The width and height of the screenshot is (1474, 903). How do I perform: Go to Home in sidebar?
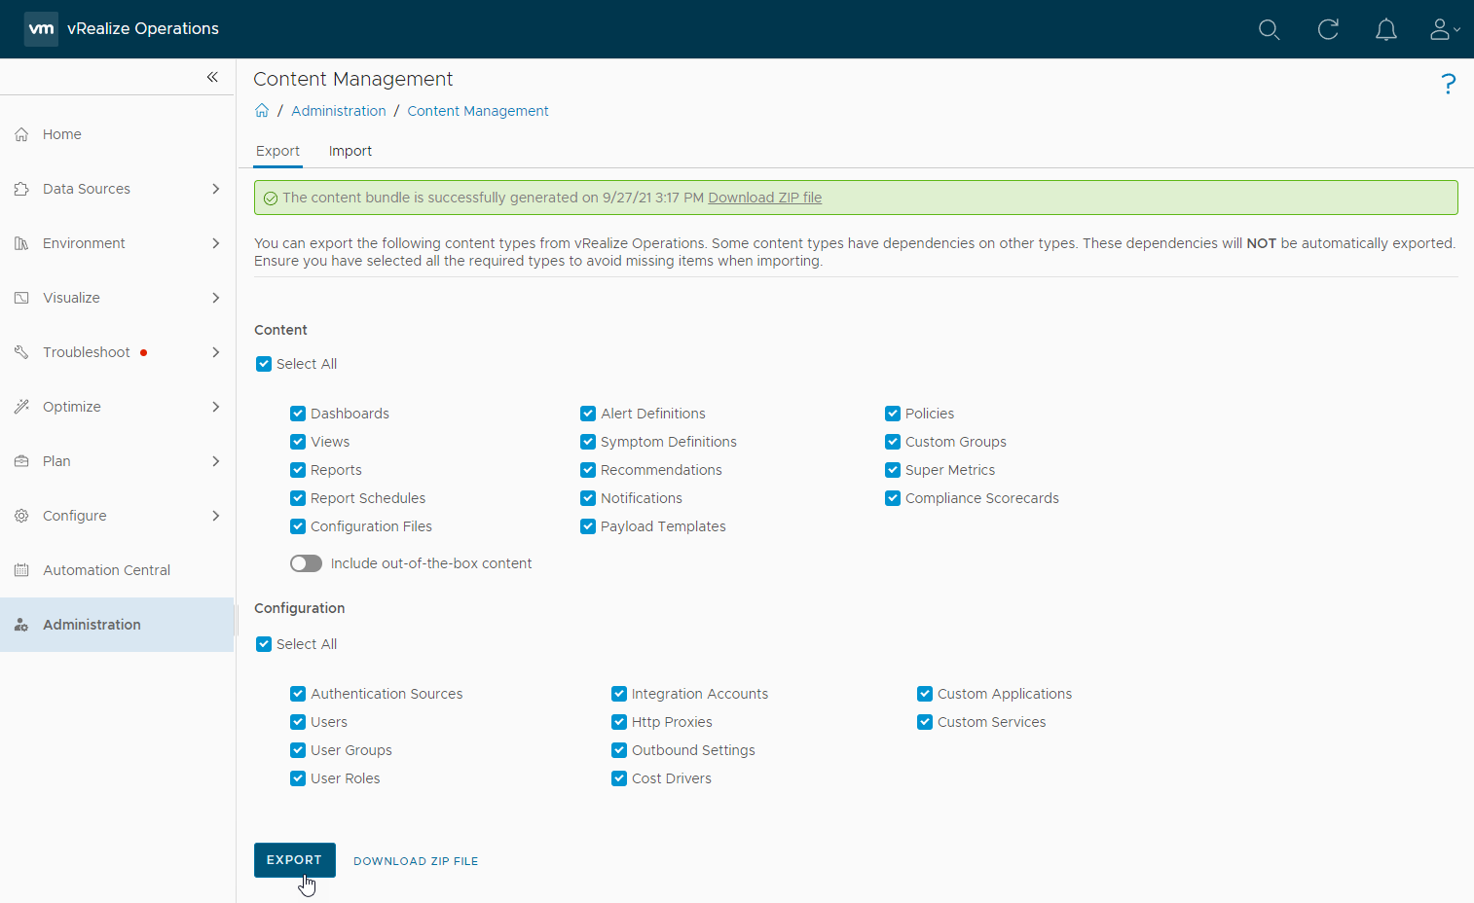tap(117, 134)
